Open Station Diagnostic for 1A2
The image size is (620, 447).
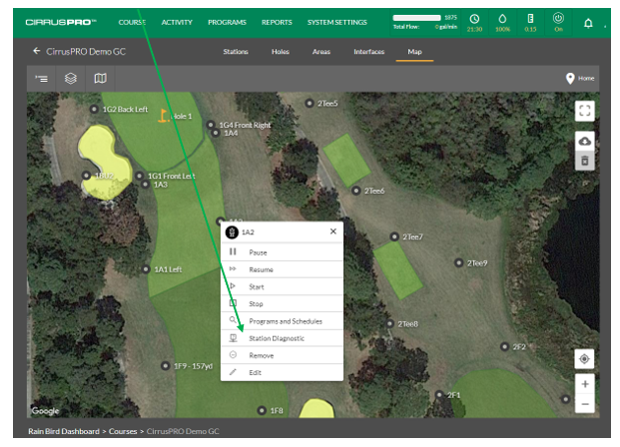[282, 338]
